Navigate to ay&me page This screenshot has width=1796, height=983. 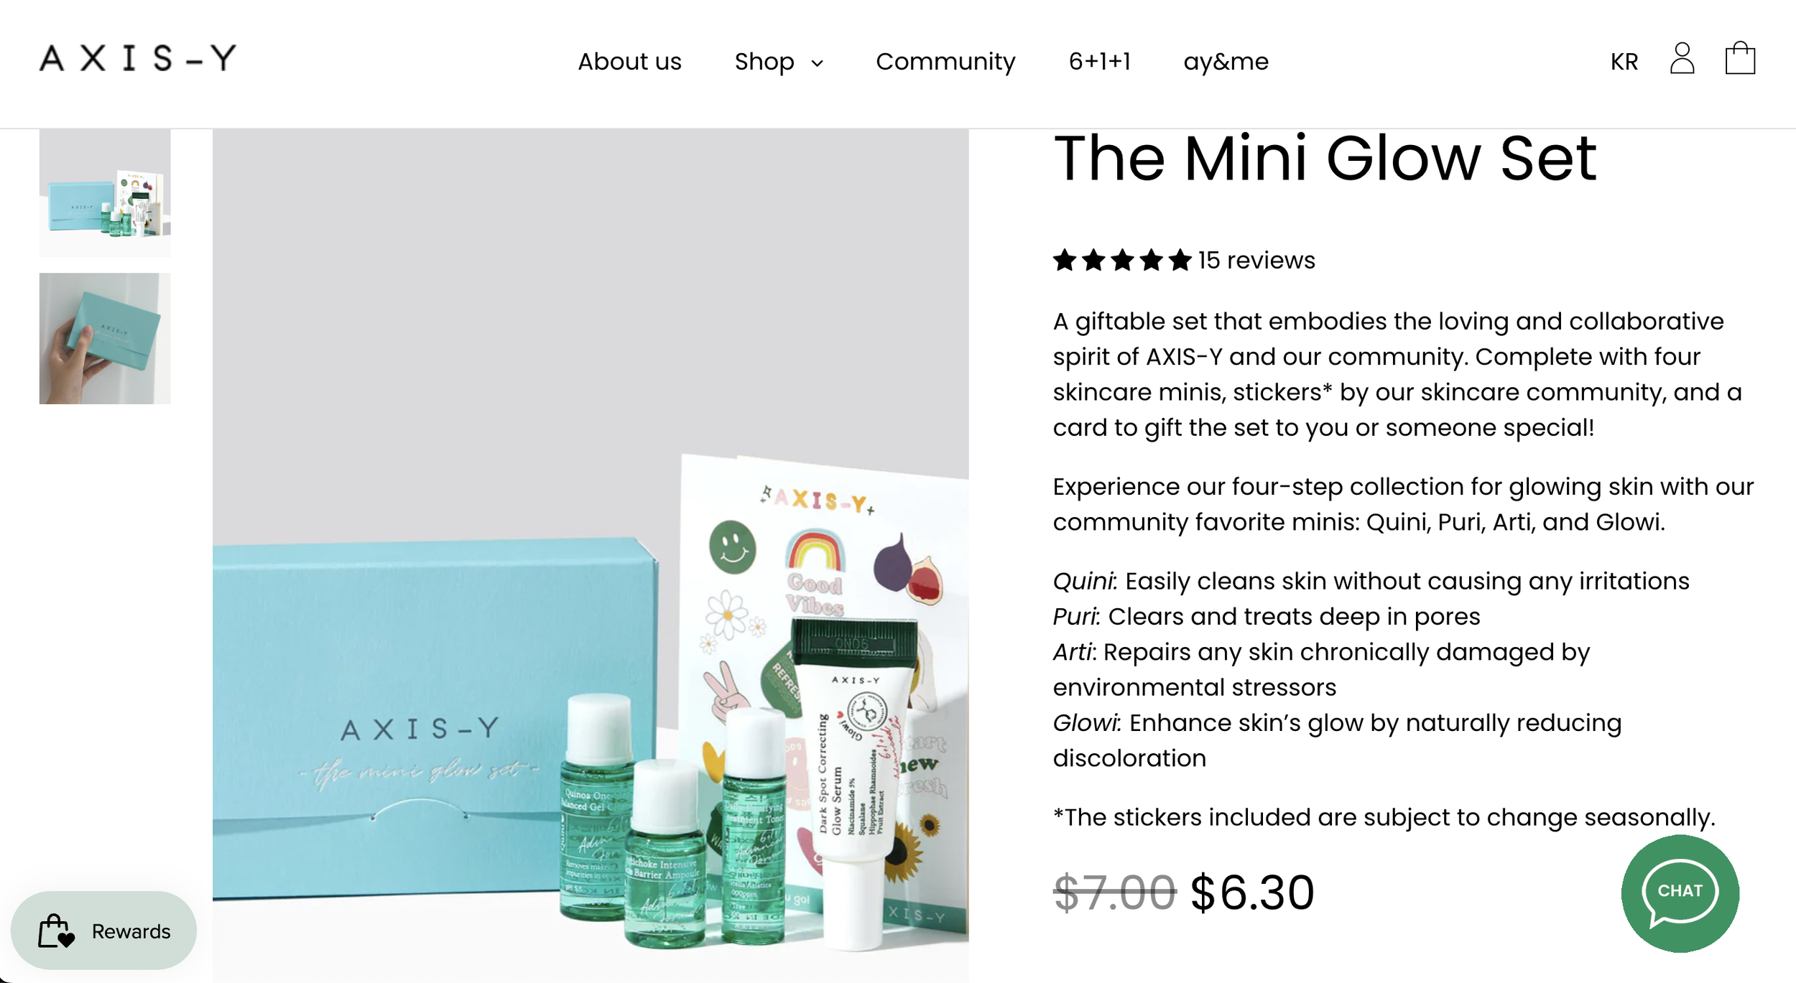coord(1226,62)
